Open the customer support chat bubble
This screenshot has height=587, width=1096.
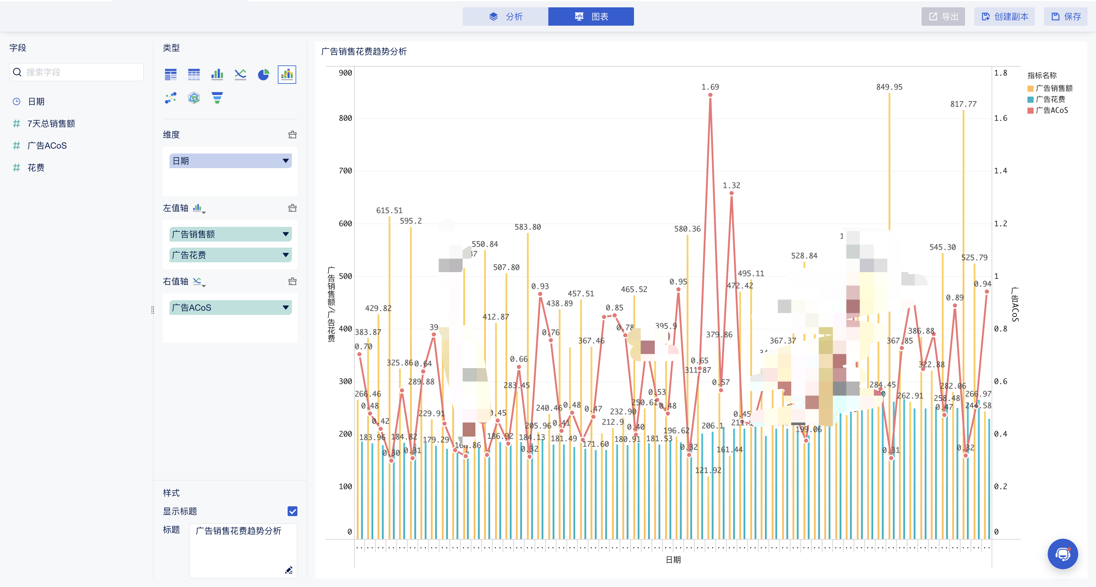point(1062,554)
